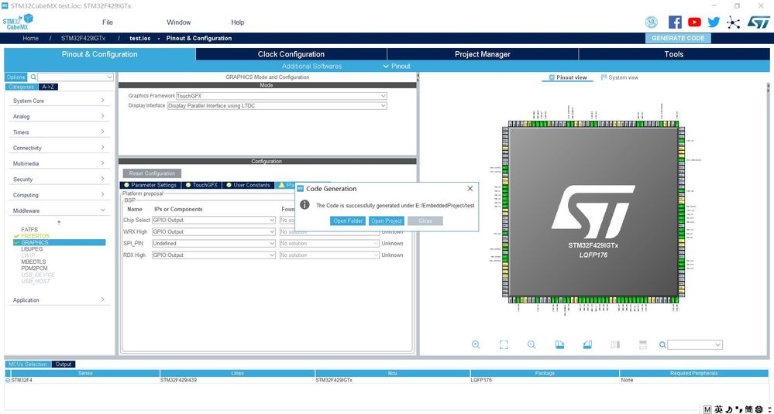Click the 英 language indicator in tray
The width and height of the screenshot is (774, 414).
pos(719,409)
